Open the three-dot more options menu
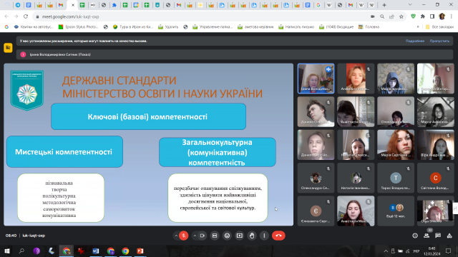This screenshot has height=257, width=458. point(264,236)
